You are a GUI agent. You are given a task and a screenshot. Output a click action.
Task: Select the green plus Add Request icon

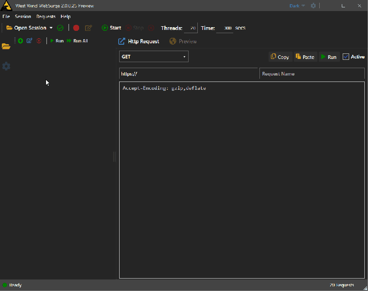20,41
